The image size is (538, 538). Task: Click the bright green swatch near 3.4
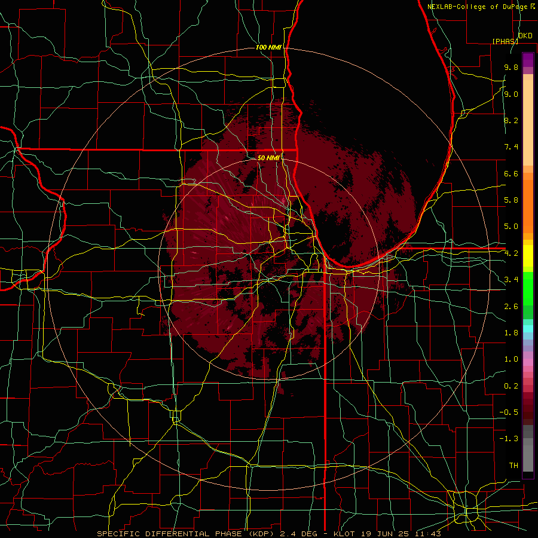(528, 289)
